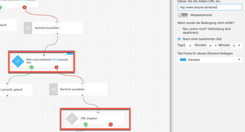Select the URL eingeben block label
Screen dimensions: 245x132
[89, 118]
